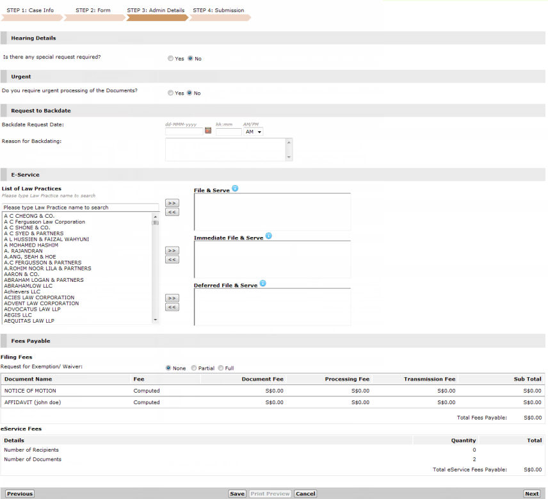Viewport: 548px width, 499px height.
Task: Go to STEP 1: Case Info tab
Action: (x=30, y=11)
